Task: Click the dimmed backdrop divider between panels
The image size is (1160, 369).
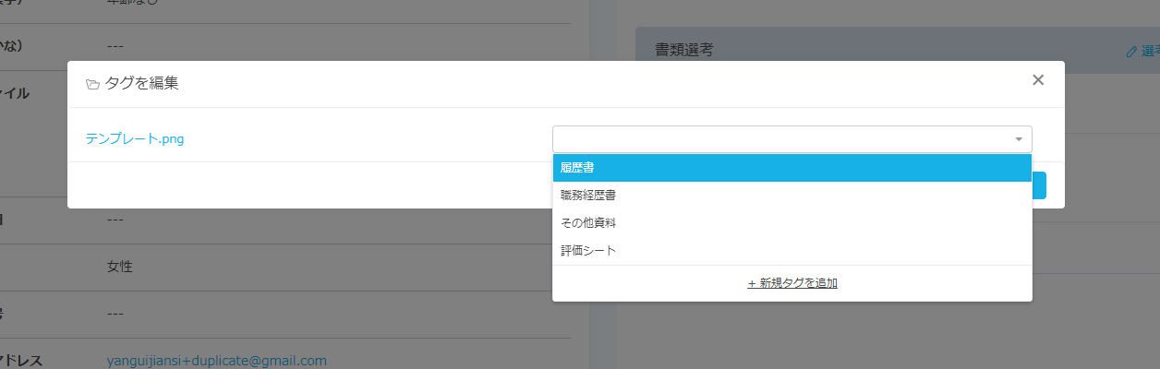Action: [x=602, y=277]
